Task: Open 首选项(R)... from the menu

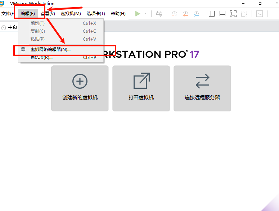Action: point(61,58)
